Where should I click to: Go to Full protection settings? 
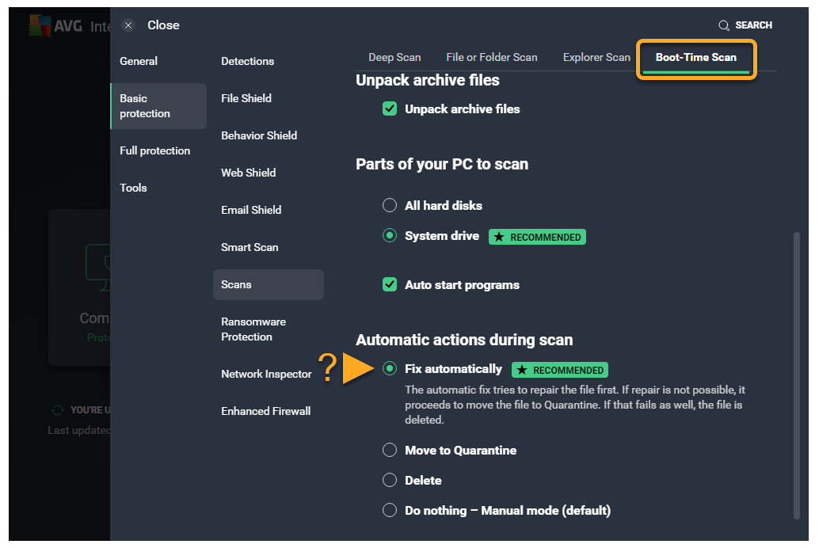pyautogui.click(x=154, y=150)
